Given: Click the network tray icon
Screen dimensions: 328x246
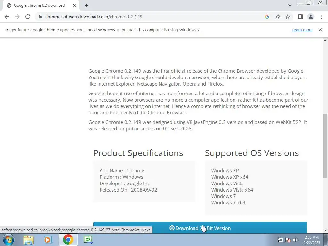Looking at the screenshot, I should coord(280,240).
